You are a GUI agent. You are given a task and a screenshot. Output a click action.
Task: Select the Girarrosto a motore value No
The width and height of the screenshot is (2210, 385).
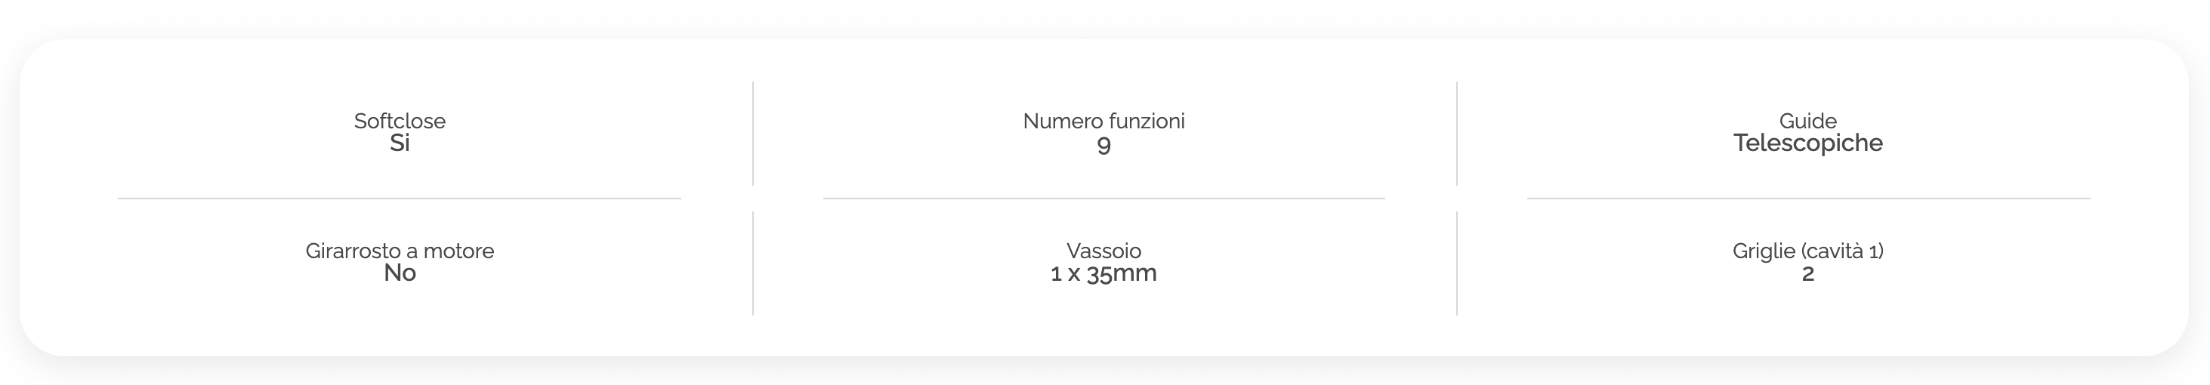[400, 273]
